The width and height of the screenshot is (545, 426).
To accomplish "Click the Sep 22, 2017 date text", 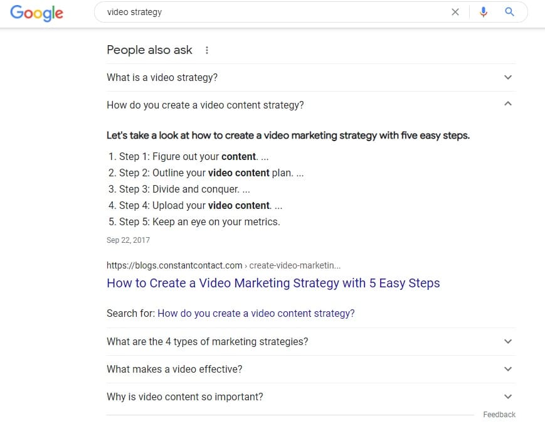I will (x=128, y=240).
